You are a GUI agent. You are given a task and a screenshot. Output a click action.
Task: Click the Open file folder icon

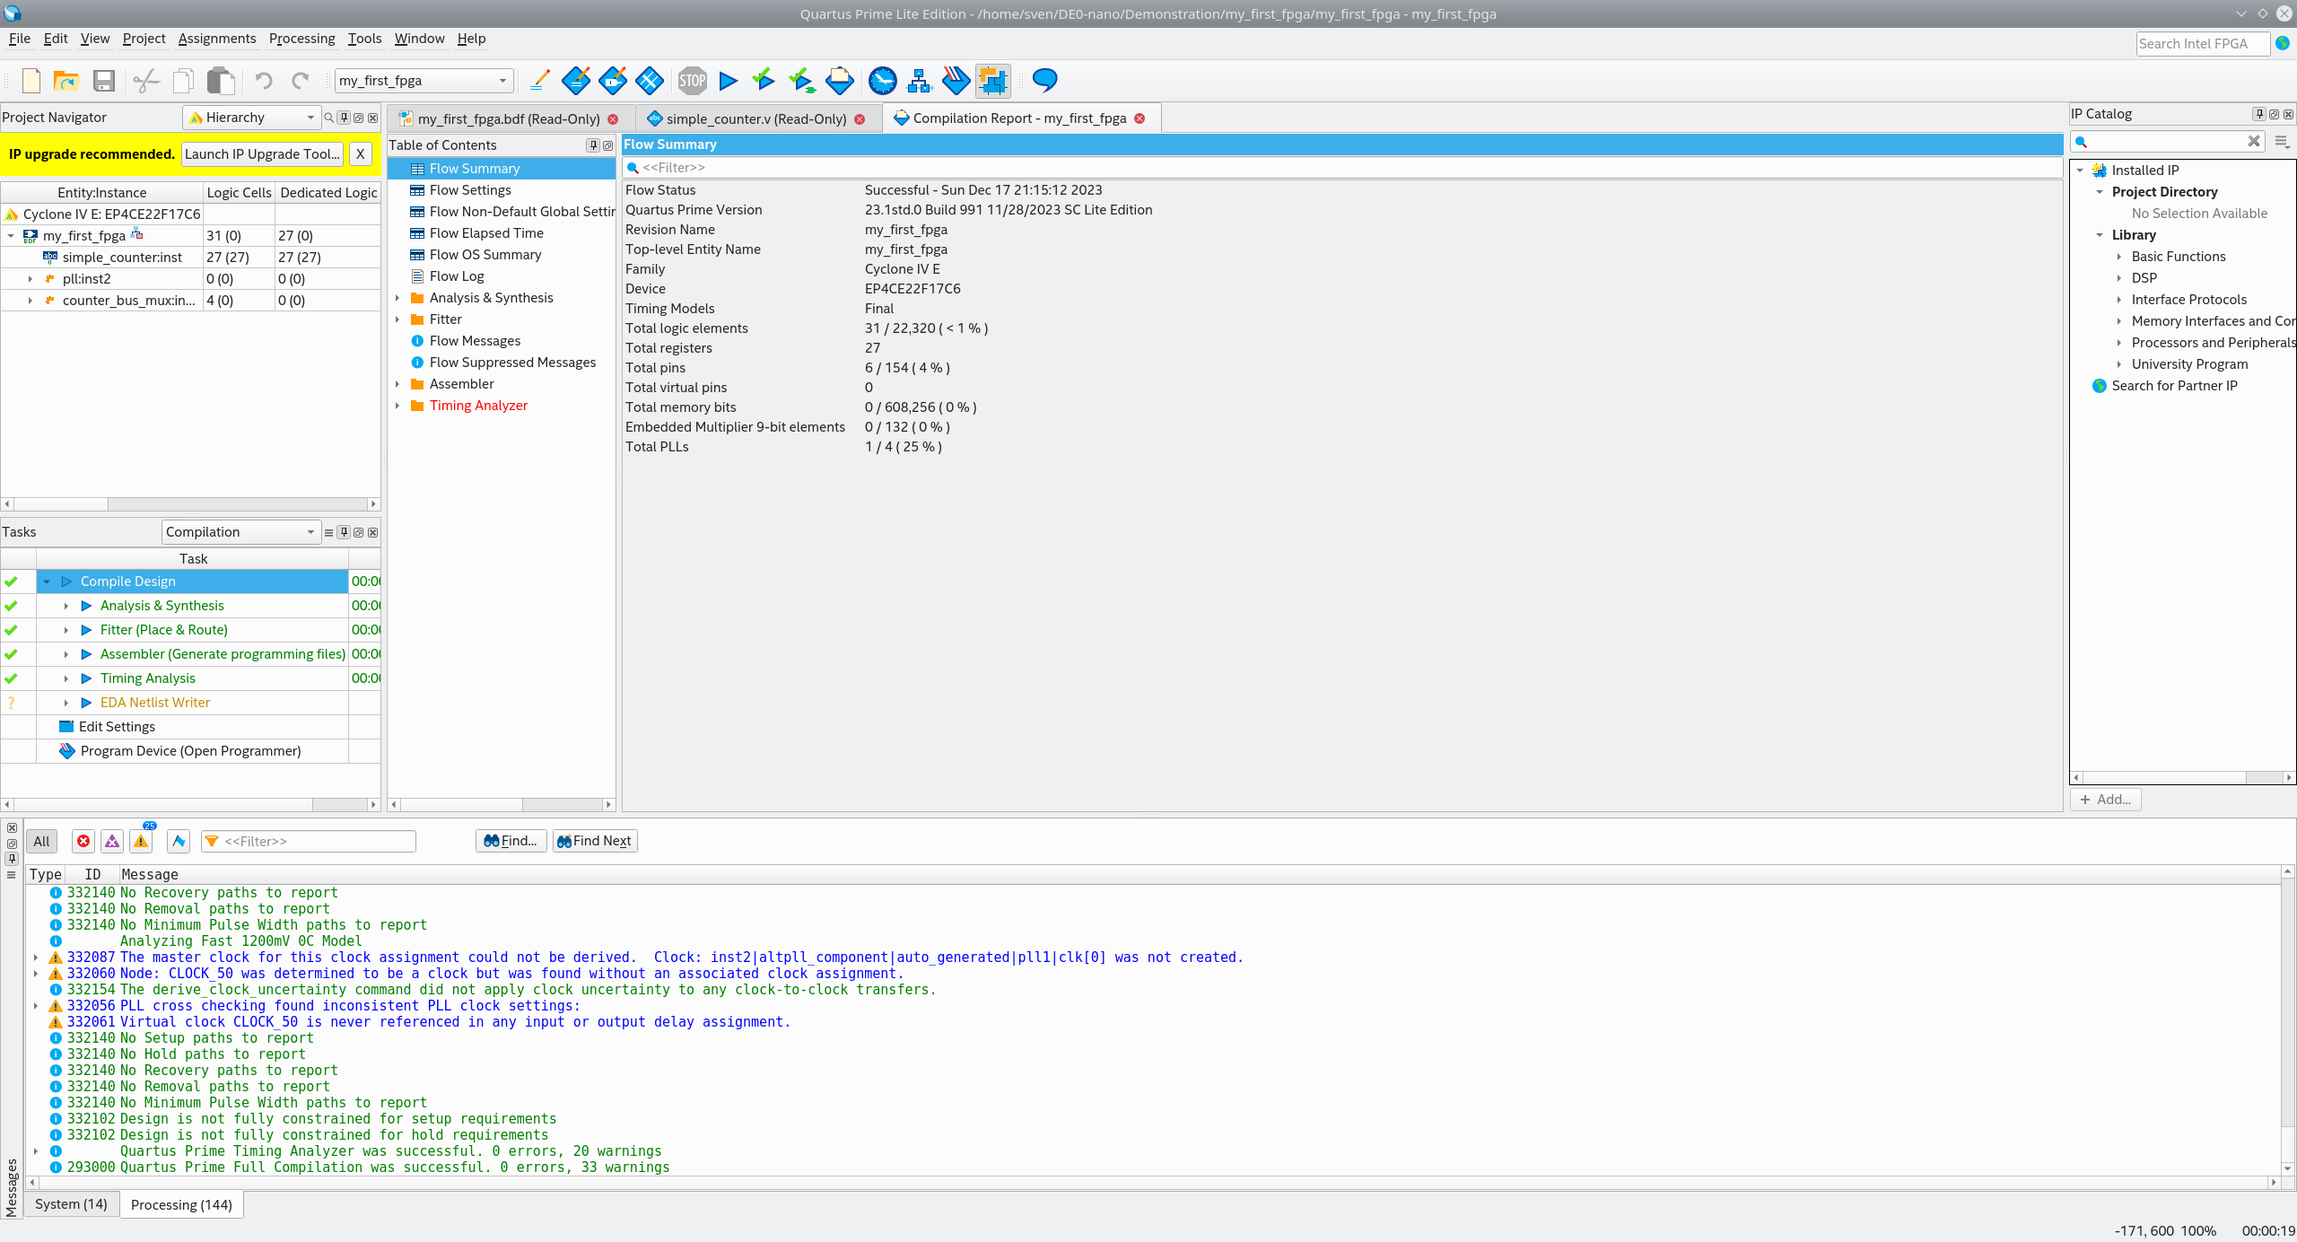click(66, 81)
